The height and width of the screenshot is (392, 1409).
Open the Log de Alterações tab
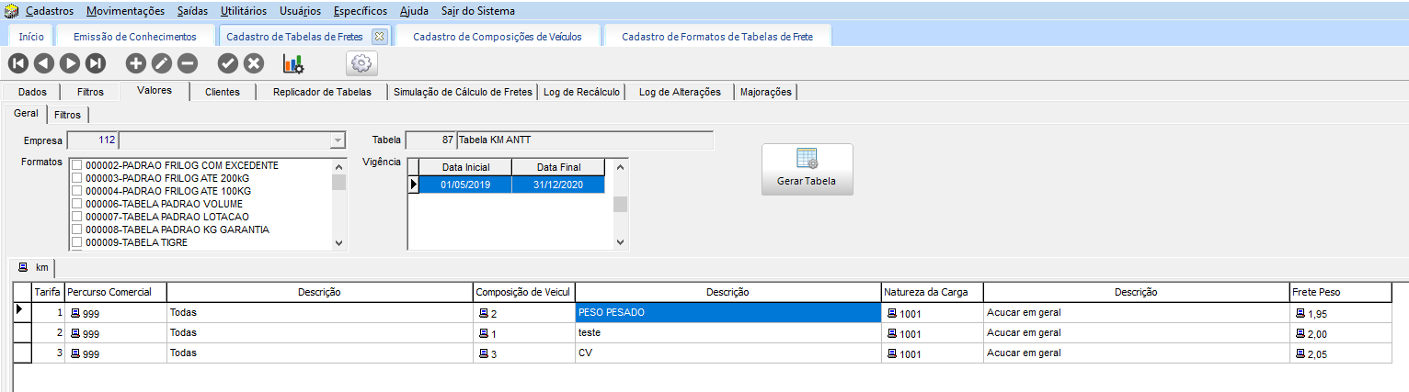click(680, 92)
